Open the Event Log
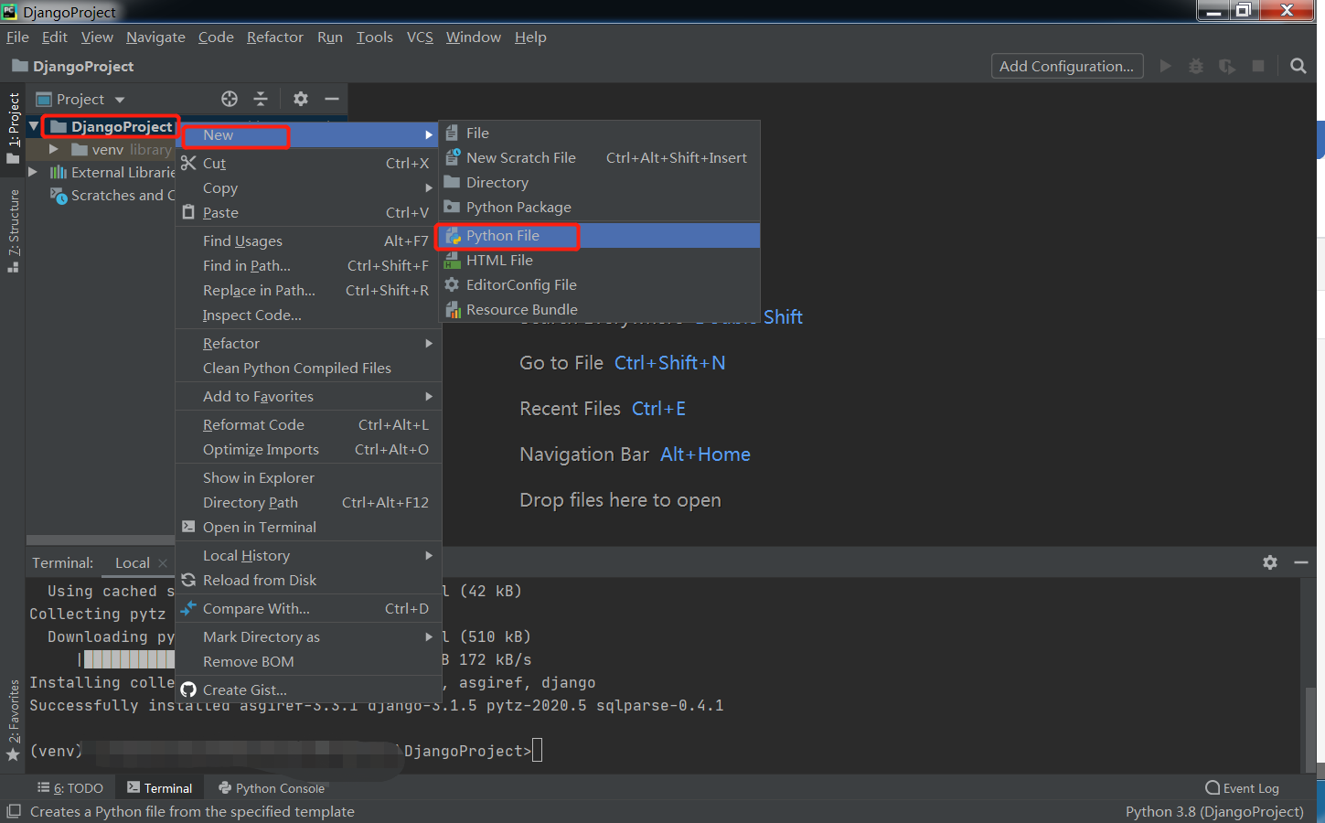The image size is (1325, 823). (x=1242, y=788)
